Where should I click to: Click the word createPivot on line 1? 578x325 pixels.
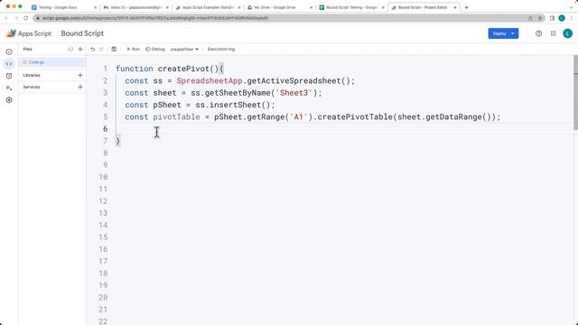tap(183, 69)
